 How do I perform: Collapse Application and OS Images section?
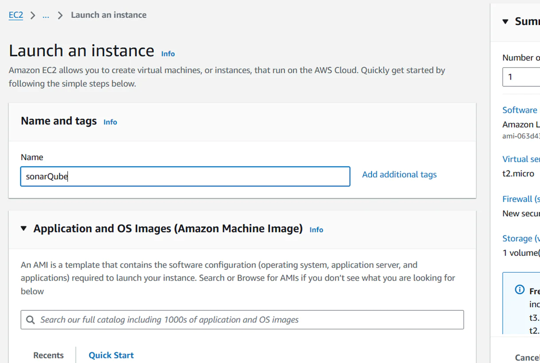click(24, 228)
